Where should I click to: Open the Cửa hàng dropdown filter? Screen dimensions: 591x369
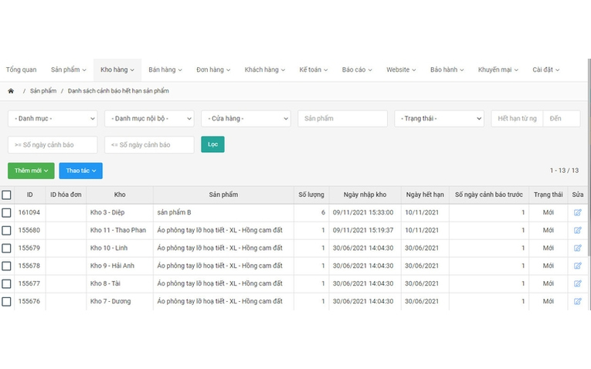(x=246, y=119)
